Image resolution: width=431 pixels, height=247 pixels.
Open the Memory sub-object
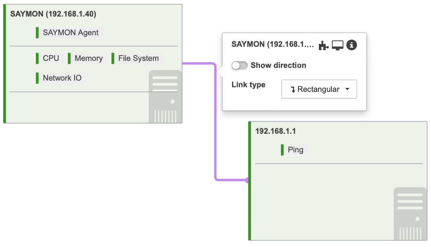(x=87, y=58)
